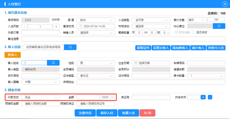
Task: Click the 持他卡入住 button
Action: [x=216, y=48]
